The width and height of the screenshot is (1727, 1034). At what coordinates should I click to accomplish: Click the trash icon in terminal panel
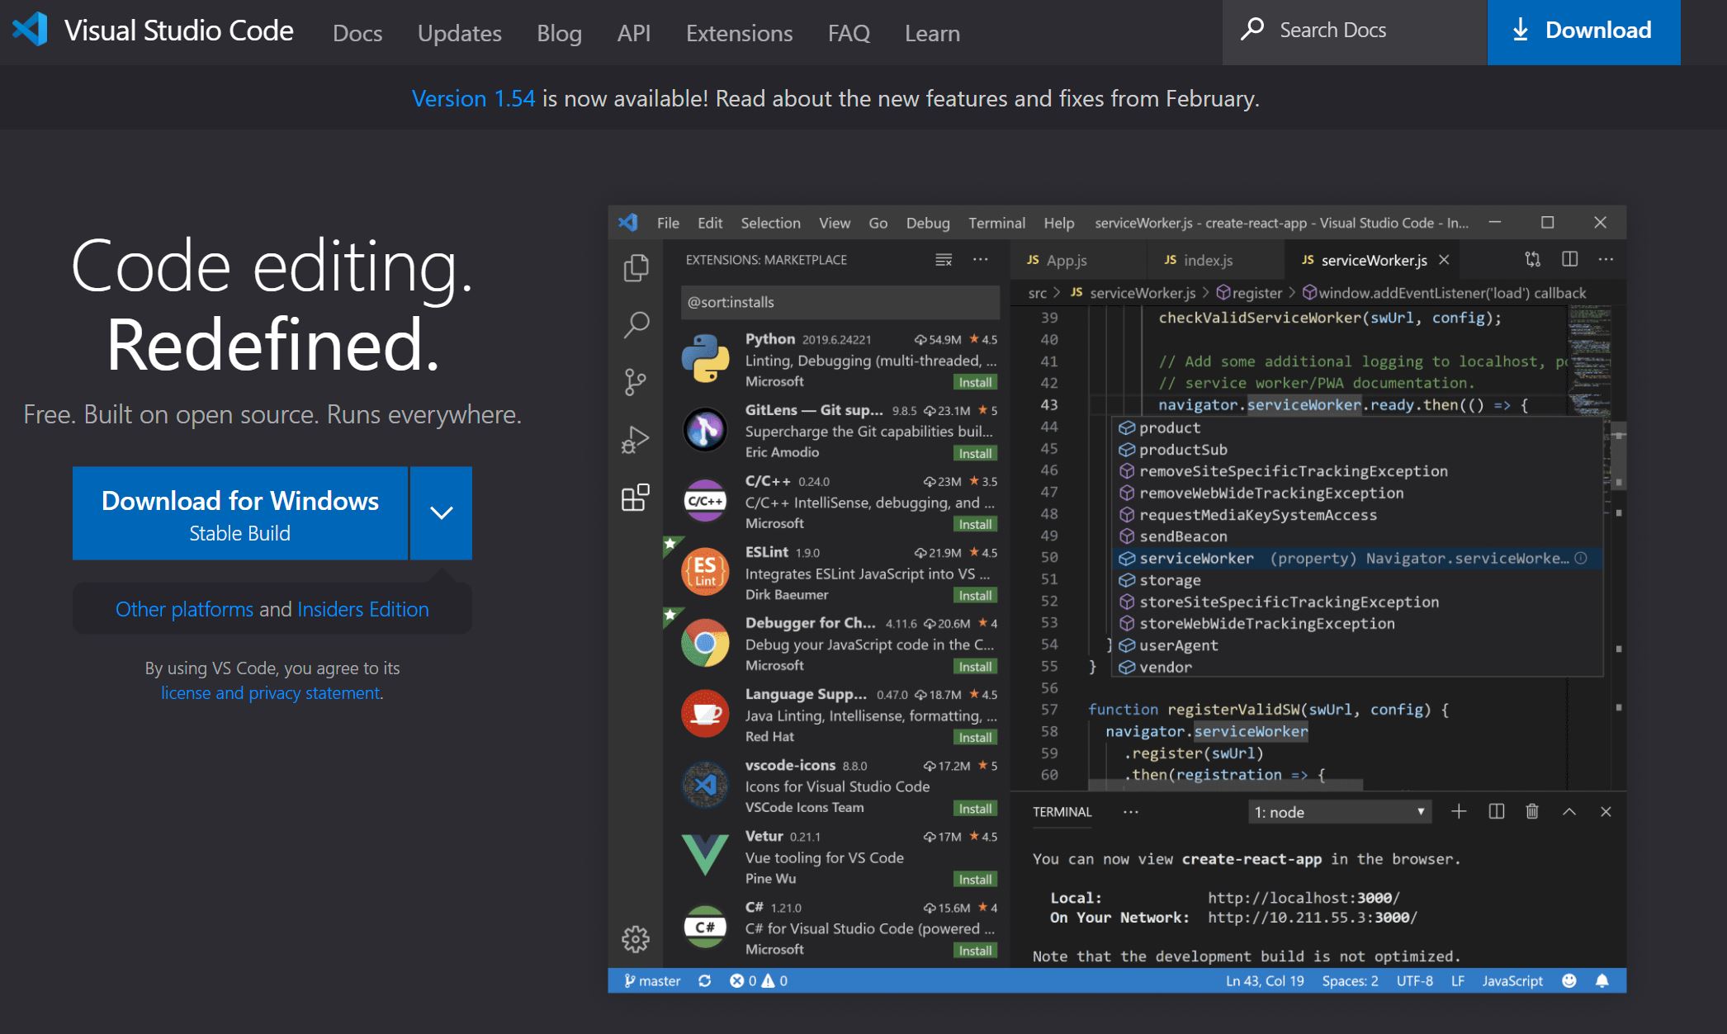[1532, 811]
